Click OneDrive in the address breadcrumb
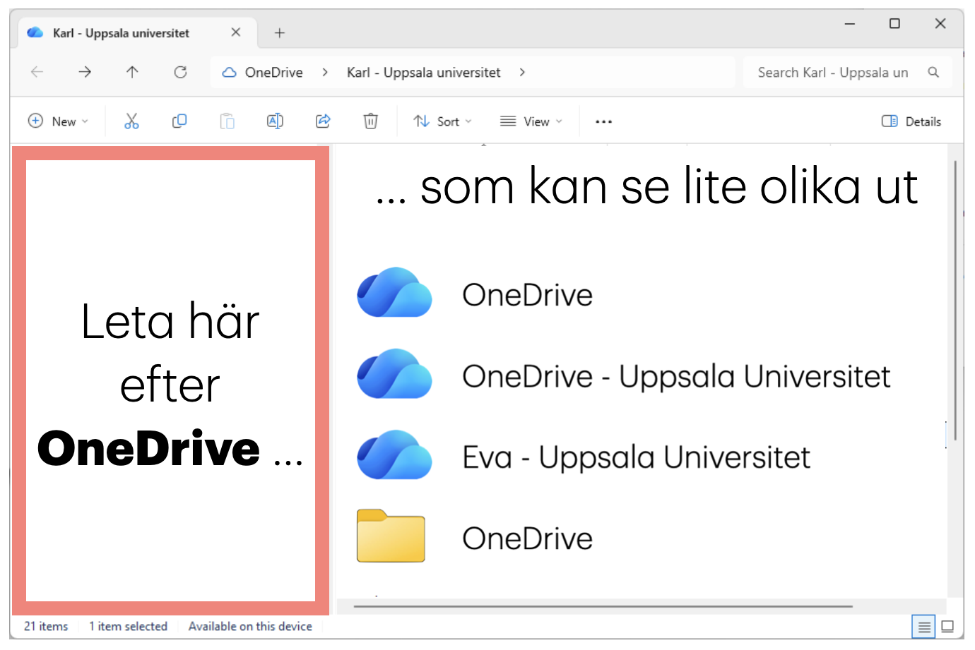Viewport: 975px width, 650px height. (273, 73)
